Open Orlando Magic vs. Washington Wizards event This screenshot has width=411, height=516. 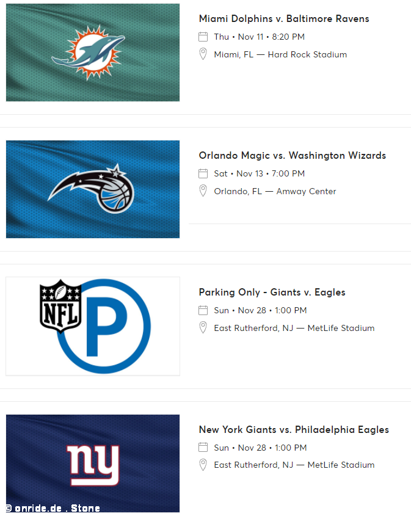pyautogui.click(x=292, y=155)
